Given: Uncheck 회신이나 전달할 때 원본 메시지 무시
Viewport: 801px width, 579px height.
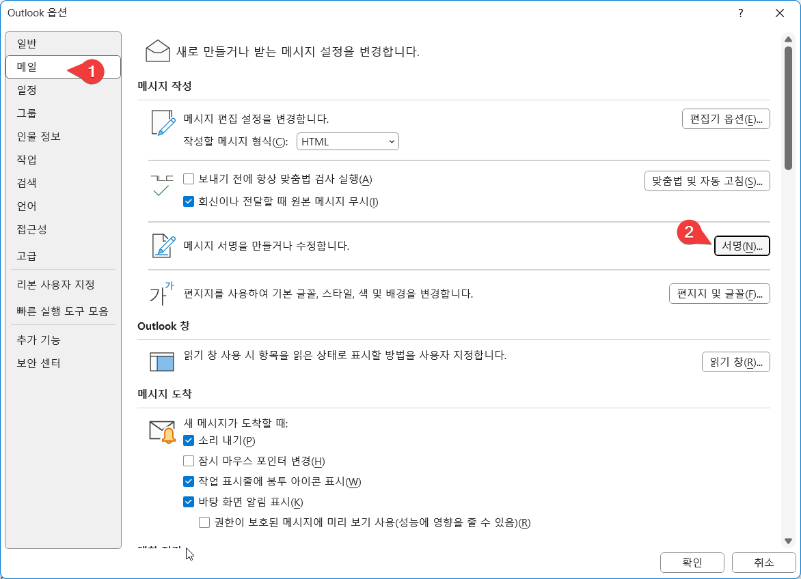Looking at the screenshot, I should (189, 201).
